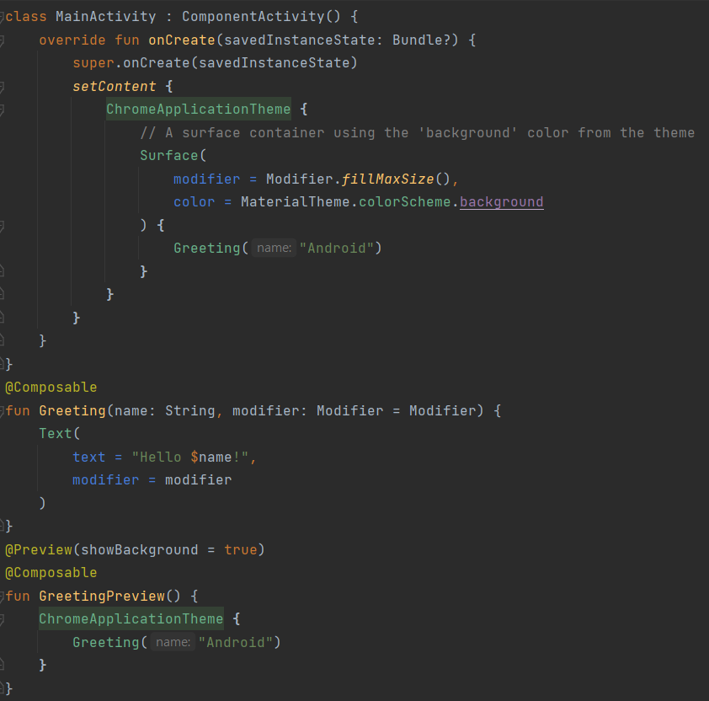This screenshot has height=701, width=709.
Task: Click the 'String' parameter type
Action: (190, 410)
